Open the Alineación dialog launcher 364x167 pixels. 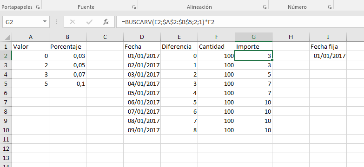tap(265, 7)
